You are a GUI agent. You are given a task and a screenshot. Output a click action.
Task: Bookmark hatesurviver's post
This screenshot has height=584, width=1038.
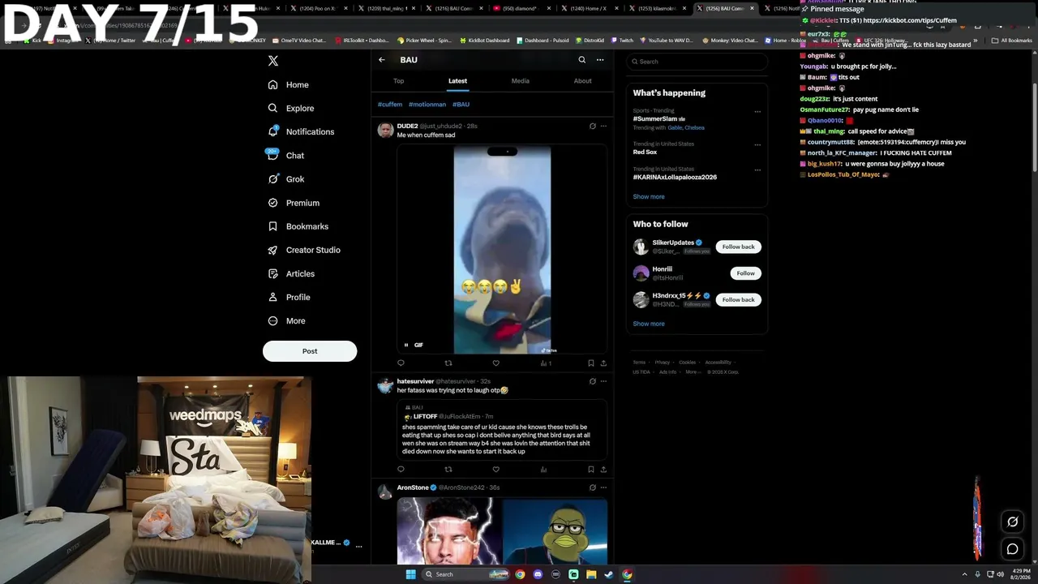[590, 469]
